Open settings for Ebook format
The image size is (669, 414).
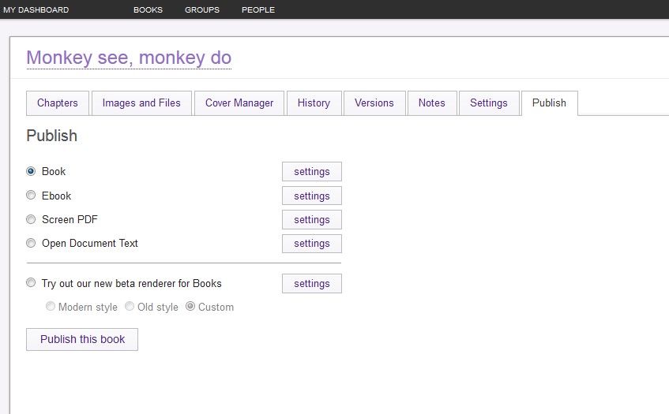coord(311,196)
